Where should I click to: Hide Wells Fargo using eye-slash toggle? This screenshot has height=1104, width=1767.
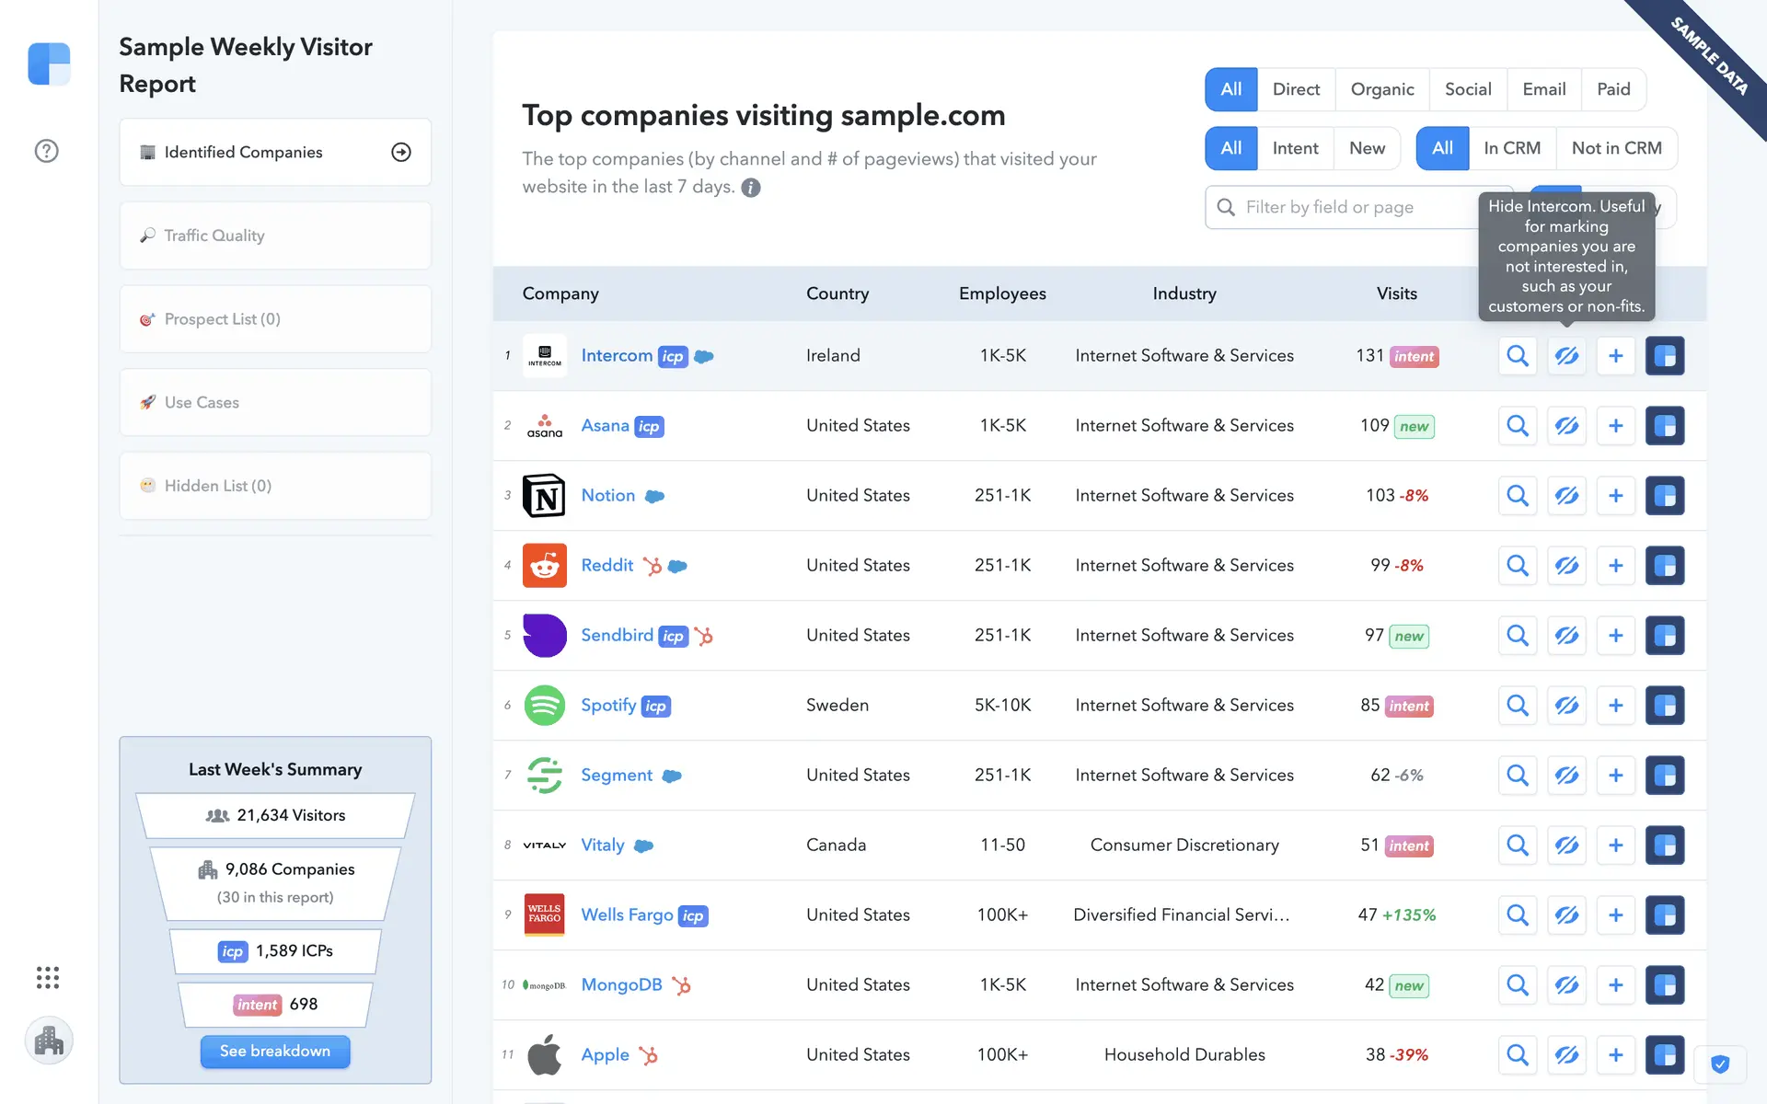click(x=1566, y=915)
